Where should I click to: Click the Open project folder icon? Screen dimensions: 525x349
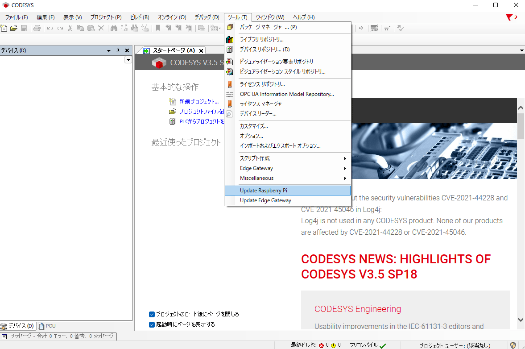[x=14, y=28]
